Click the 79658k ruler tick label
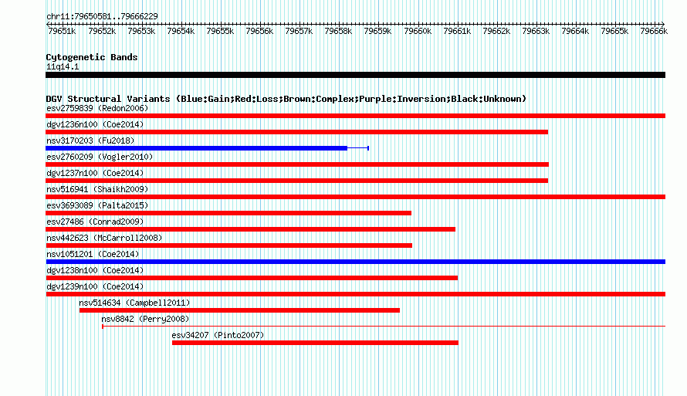Screen dimensions: 687x396 [338, 31]
